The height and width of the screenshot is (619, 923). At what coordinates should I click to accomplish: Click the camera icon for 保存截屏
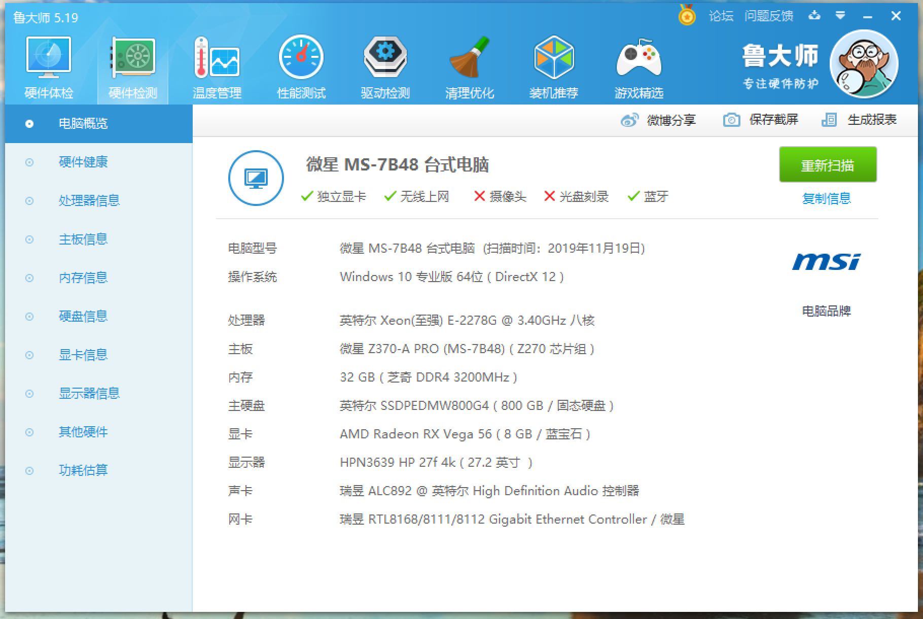click(731, 120)
